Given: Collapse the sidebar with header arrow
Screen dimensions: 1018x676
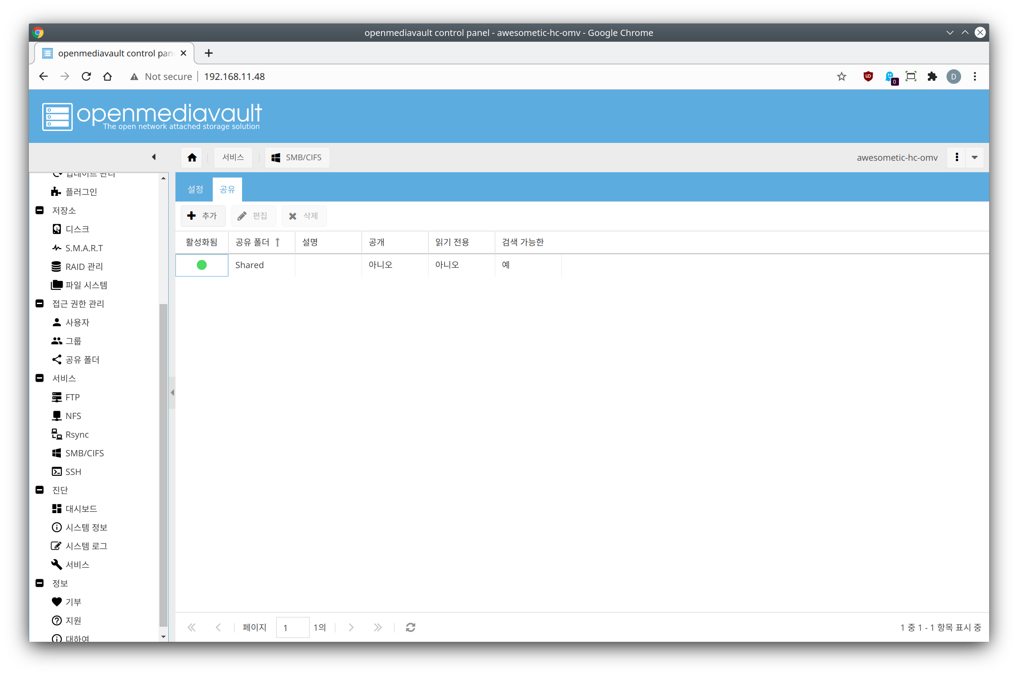Looking at the screenshot, I should (154, 157).
